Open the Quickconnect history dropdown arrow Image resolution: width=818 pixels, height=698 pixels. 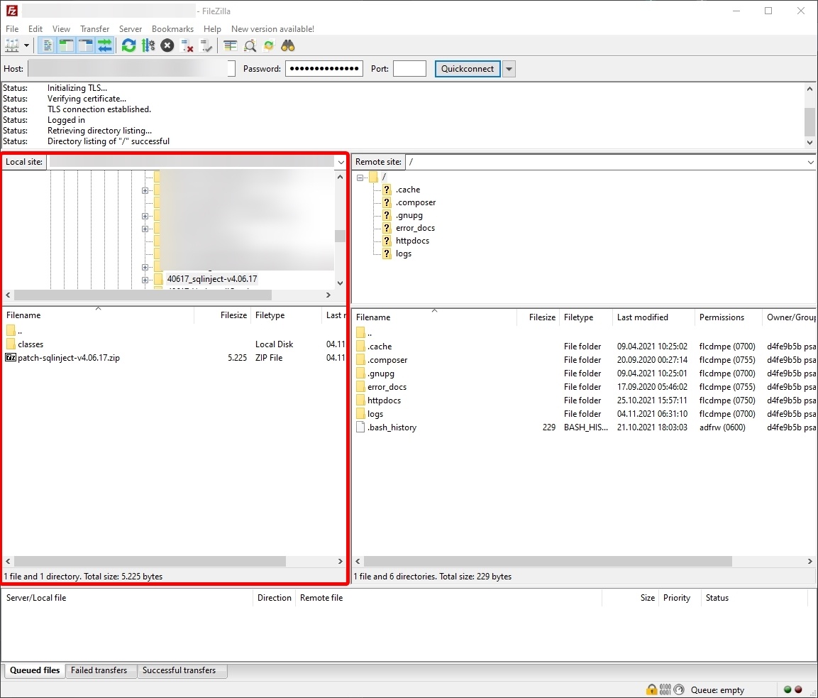pos(509,69)
